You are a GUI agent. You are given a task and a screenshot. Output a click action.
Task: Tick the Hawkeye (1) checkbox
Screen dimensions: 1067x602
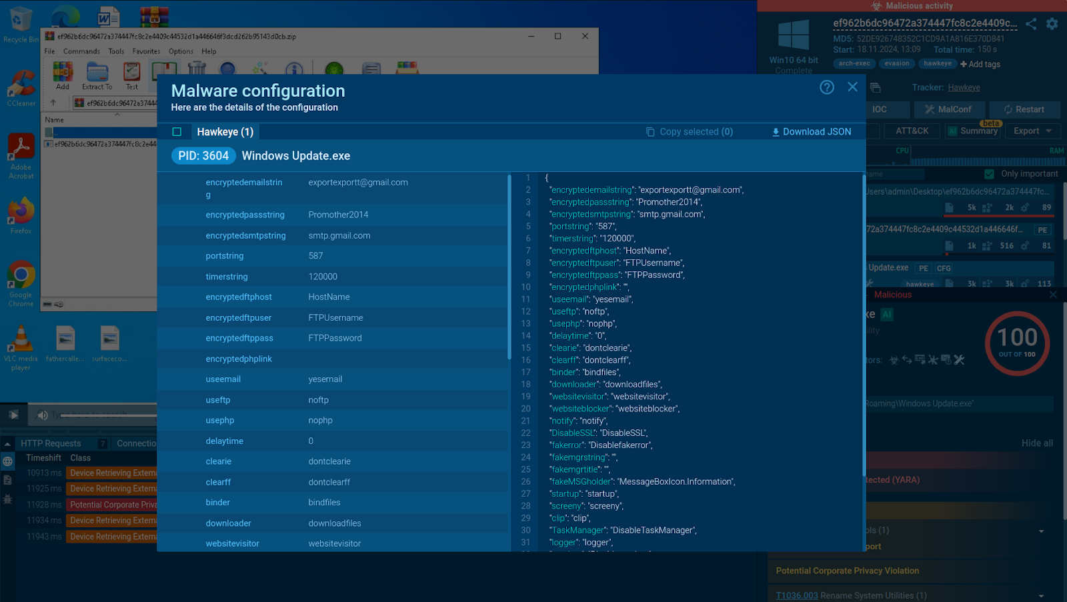(177, 132)
